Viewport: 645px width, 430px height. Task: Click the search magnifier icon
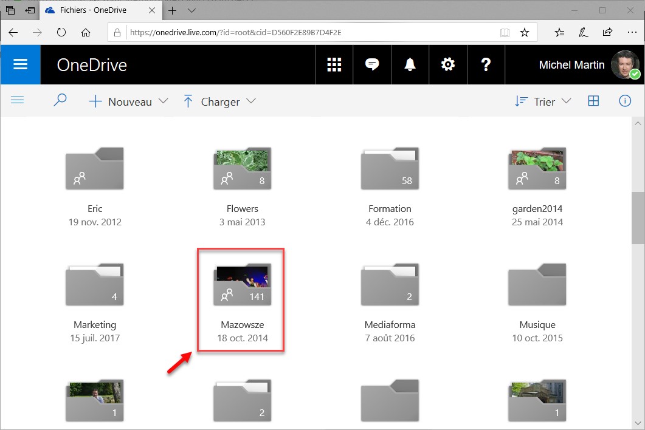coord(60,101)
